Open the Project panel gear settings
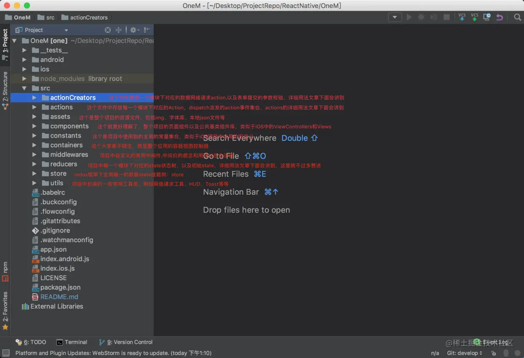Image resolution: width=524 pixels, height=358 pixels. coord(134,30)
